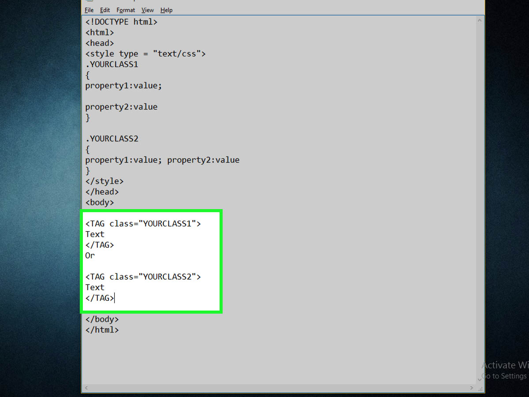Place cursor on the .YOURCLASS1 selector line

click(112, 64)
